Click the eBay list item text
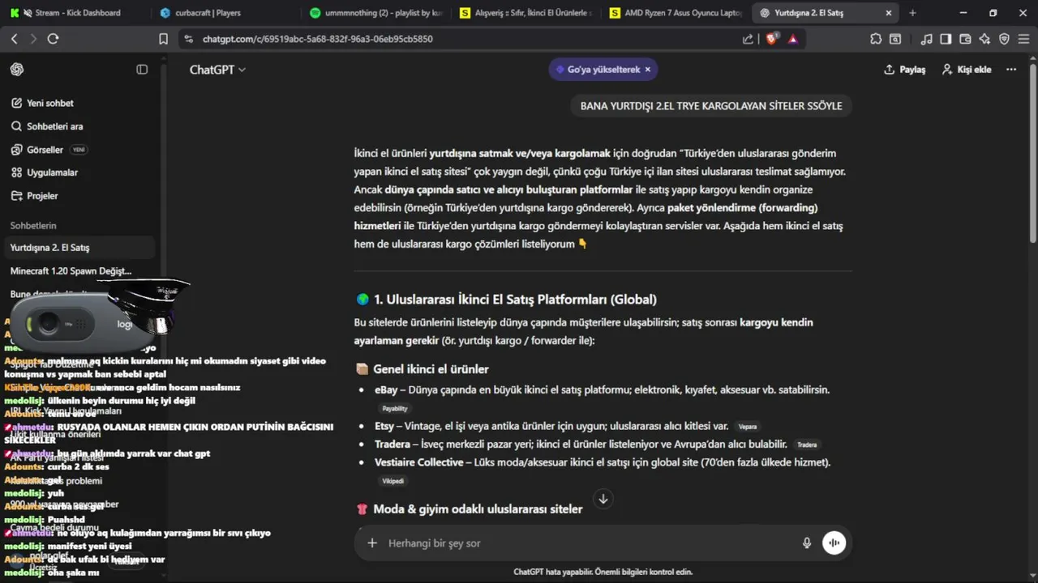 click(x=602, y=389)
